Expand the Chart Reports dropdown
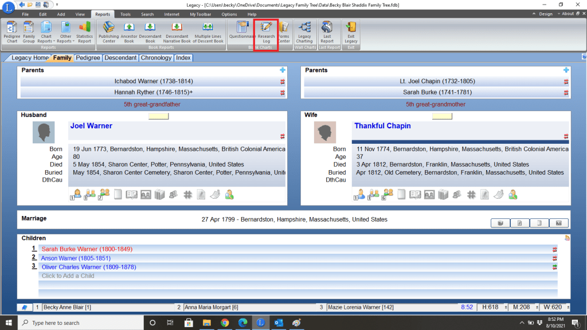 (46, 34)
